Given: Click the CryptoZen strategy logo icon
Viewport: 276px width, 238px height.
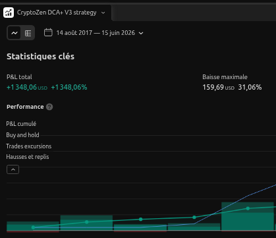Looking at the screenshot, I should click(x=9, y=13).
